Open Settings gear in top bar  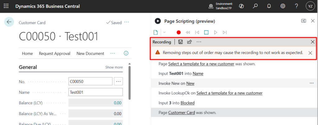coord(283,6)
